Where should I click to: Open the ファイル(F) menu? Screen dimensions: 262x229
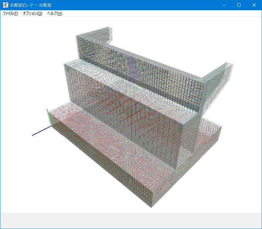pos(10,14)
